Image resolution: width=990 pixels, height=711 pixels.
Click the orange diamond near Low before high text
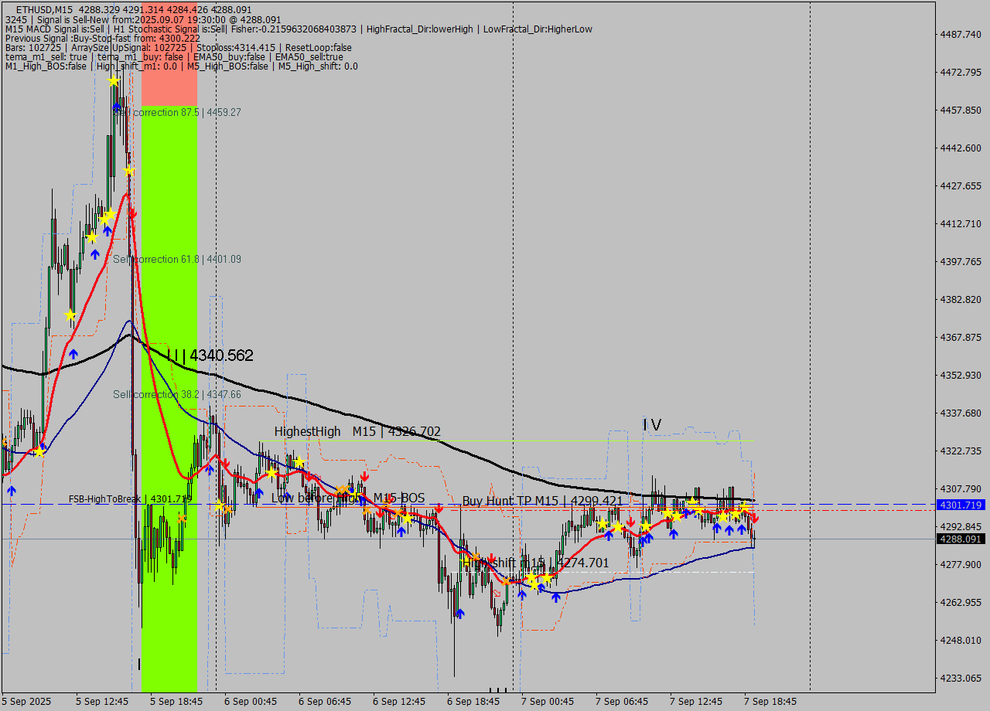click(x=341, y=488)
